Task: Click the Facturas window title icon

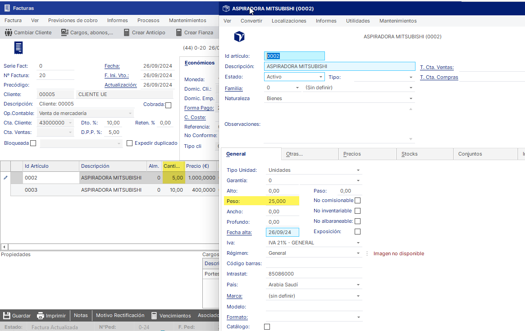Action: pyautogui.click(x=6, y=8)
